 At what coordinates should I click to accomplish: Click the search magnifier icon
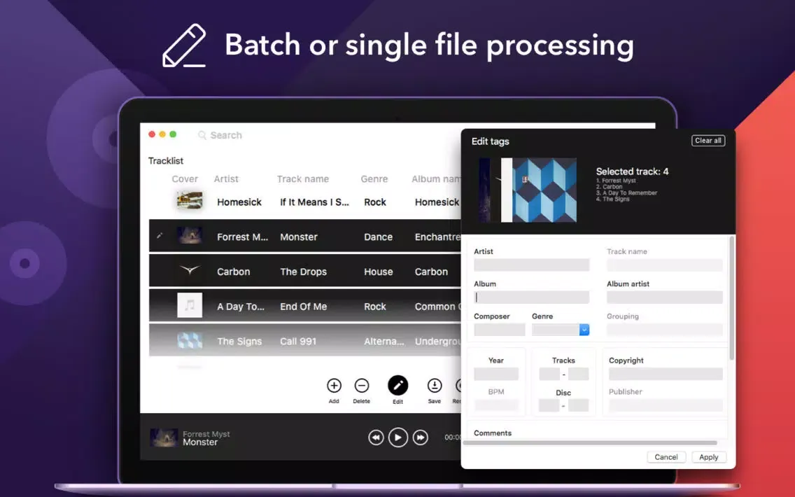pyautogui.click(x=202, y=135)
